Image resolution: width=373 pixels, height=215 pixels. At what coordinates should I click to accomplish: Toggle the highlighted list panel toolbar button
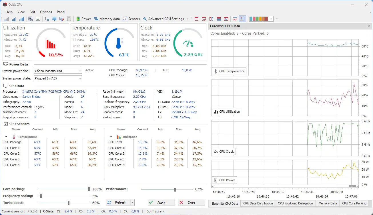tap(242, 19)
